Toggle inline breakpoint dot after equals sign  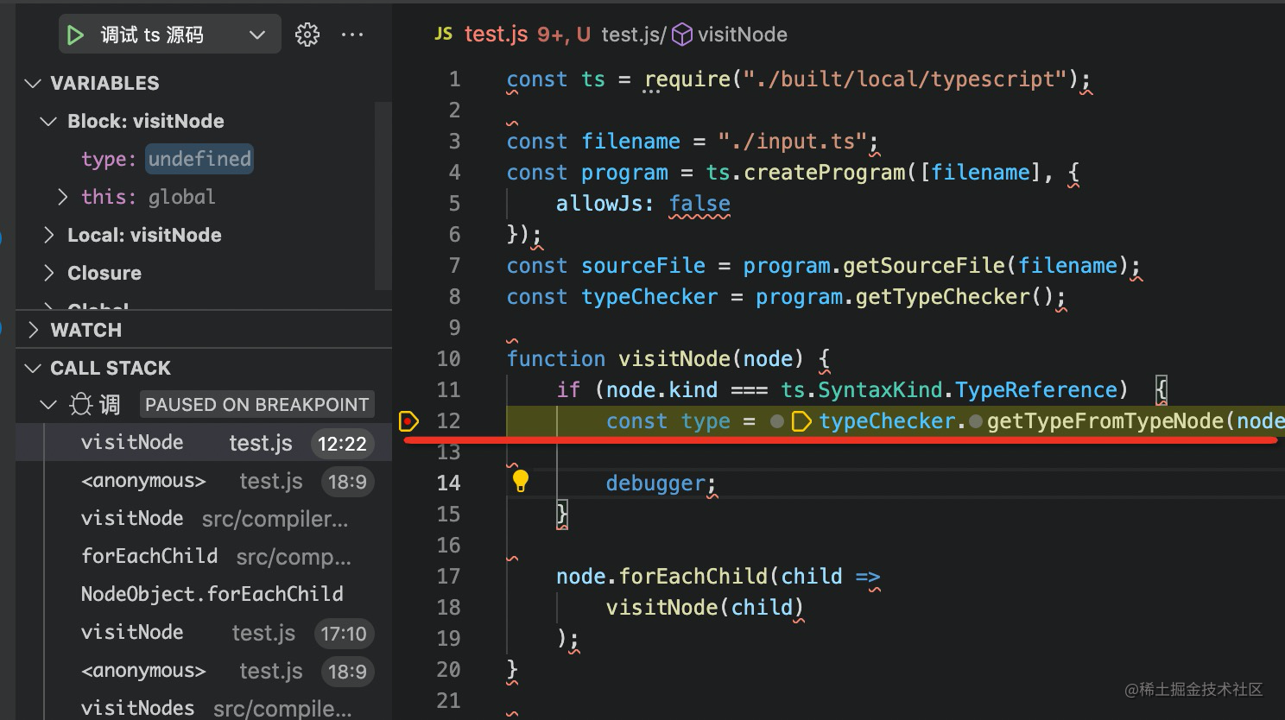pyautogui.click(x=776, y=421)
